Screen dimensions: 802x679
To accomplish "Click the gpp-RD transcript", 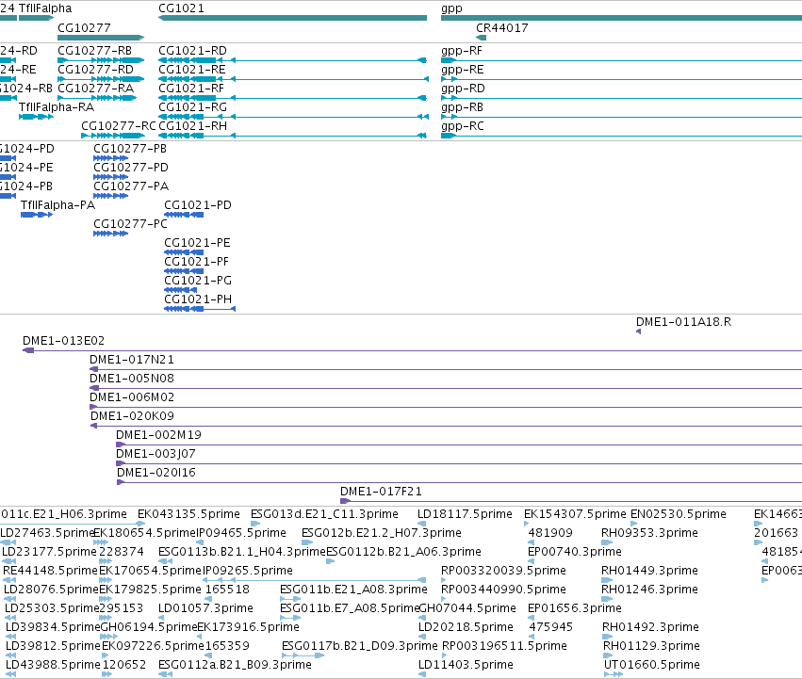I will pos(621,98).
